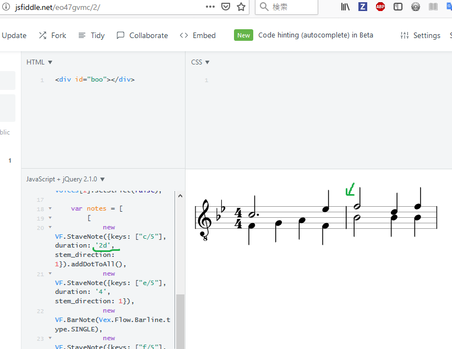Click VF.BarNote(Vex.Flow.Barline.t code

(113, 320)
